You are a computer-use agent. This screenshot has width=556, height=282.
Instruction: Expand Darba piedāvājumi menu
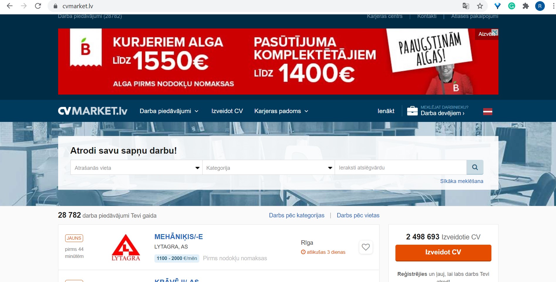pyautogui.click(x=169, y=111)
